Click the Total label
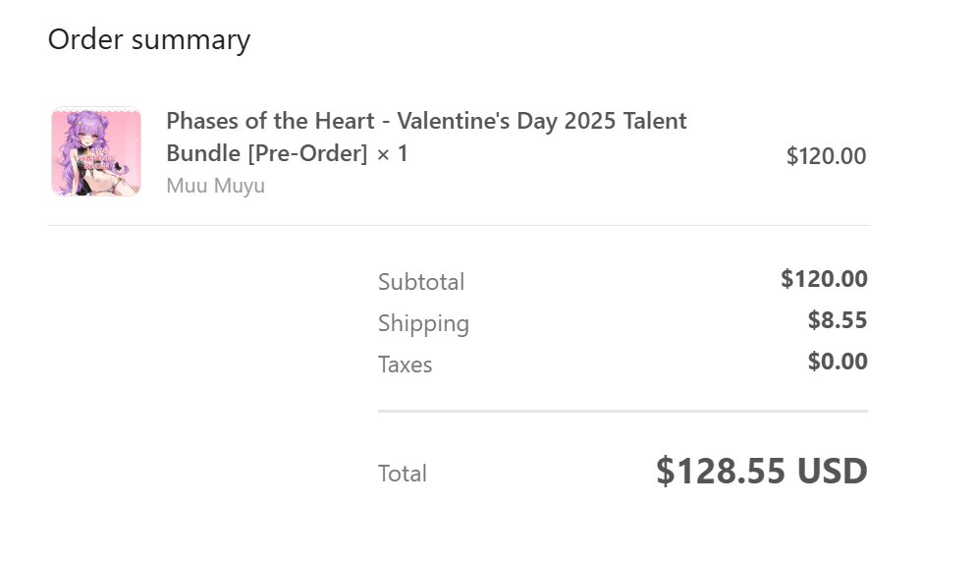This screenshot has width=974, height=562. [x=403, y=474]
